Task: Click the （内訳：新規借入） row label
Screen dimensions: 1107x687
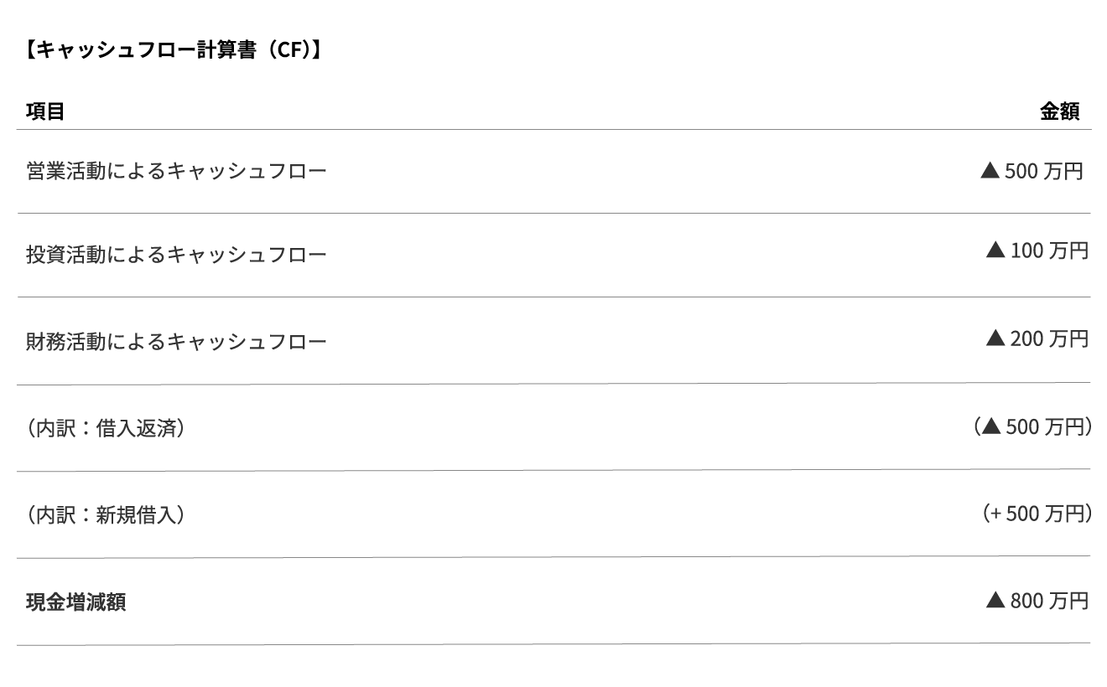Action: tap(105, 515)
